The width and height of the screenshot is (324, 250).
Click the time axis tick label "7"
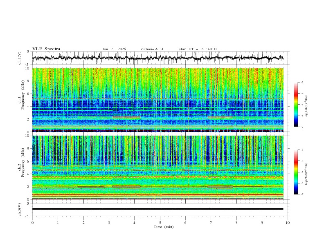pos(211,223)
